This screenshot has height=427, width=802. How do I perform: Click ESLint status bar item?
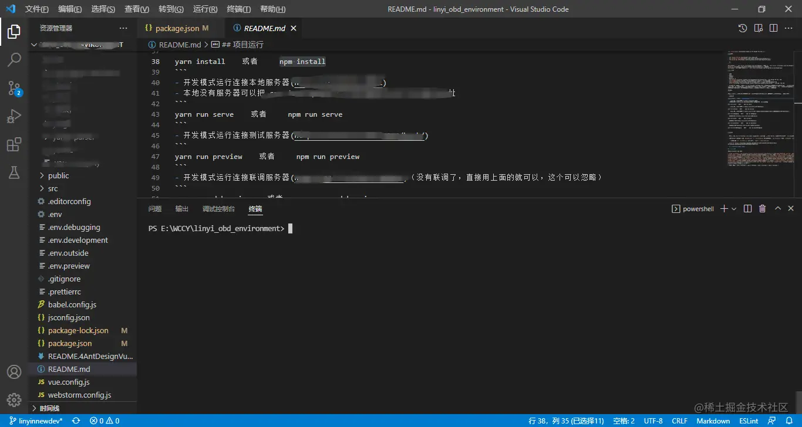click(749, 421)
